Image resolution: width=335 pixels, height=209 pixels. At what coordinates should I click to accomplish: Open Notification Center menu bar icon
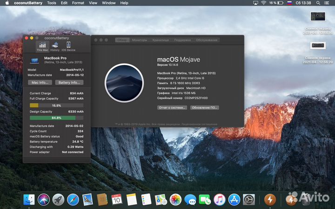[327, 3]
